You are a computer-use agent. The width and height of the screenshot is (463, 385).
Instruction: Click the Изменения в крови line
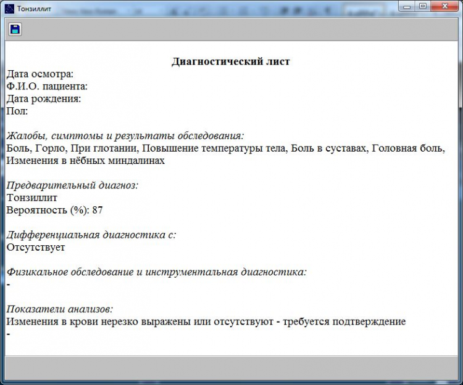click(x=206, y=322)
